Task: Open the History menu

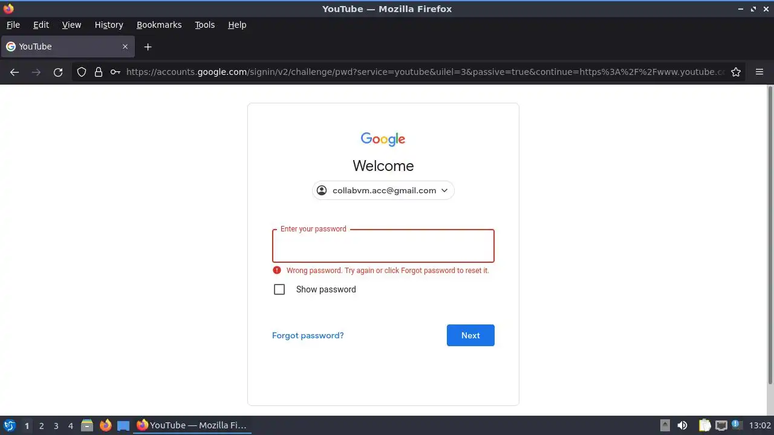Action: click(x=109, y=25)
